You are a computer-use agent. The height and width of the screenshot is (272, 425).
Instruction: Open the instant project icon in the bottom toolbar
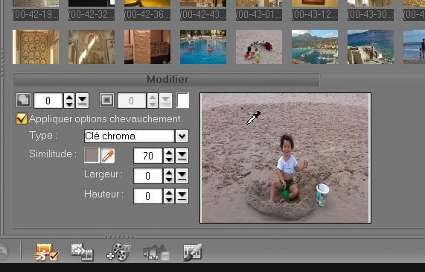click(46, 252)
